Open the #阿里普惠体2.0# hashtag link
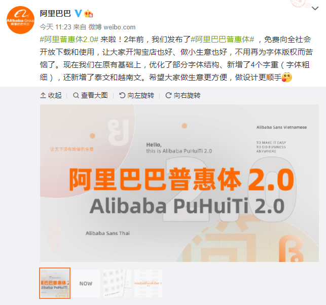 [x=69, y=40]
